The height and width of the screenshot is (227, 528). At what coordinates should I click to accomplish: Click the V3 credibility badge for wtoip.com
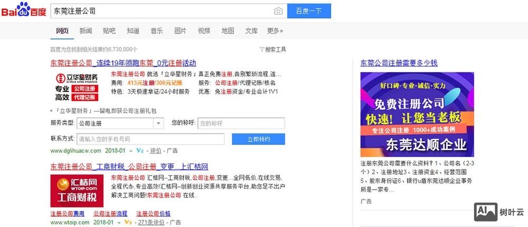point(128,222)
